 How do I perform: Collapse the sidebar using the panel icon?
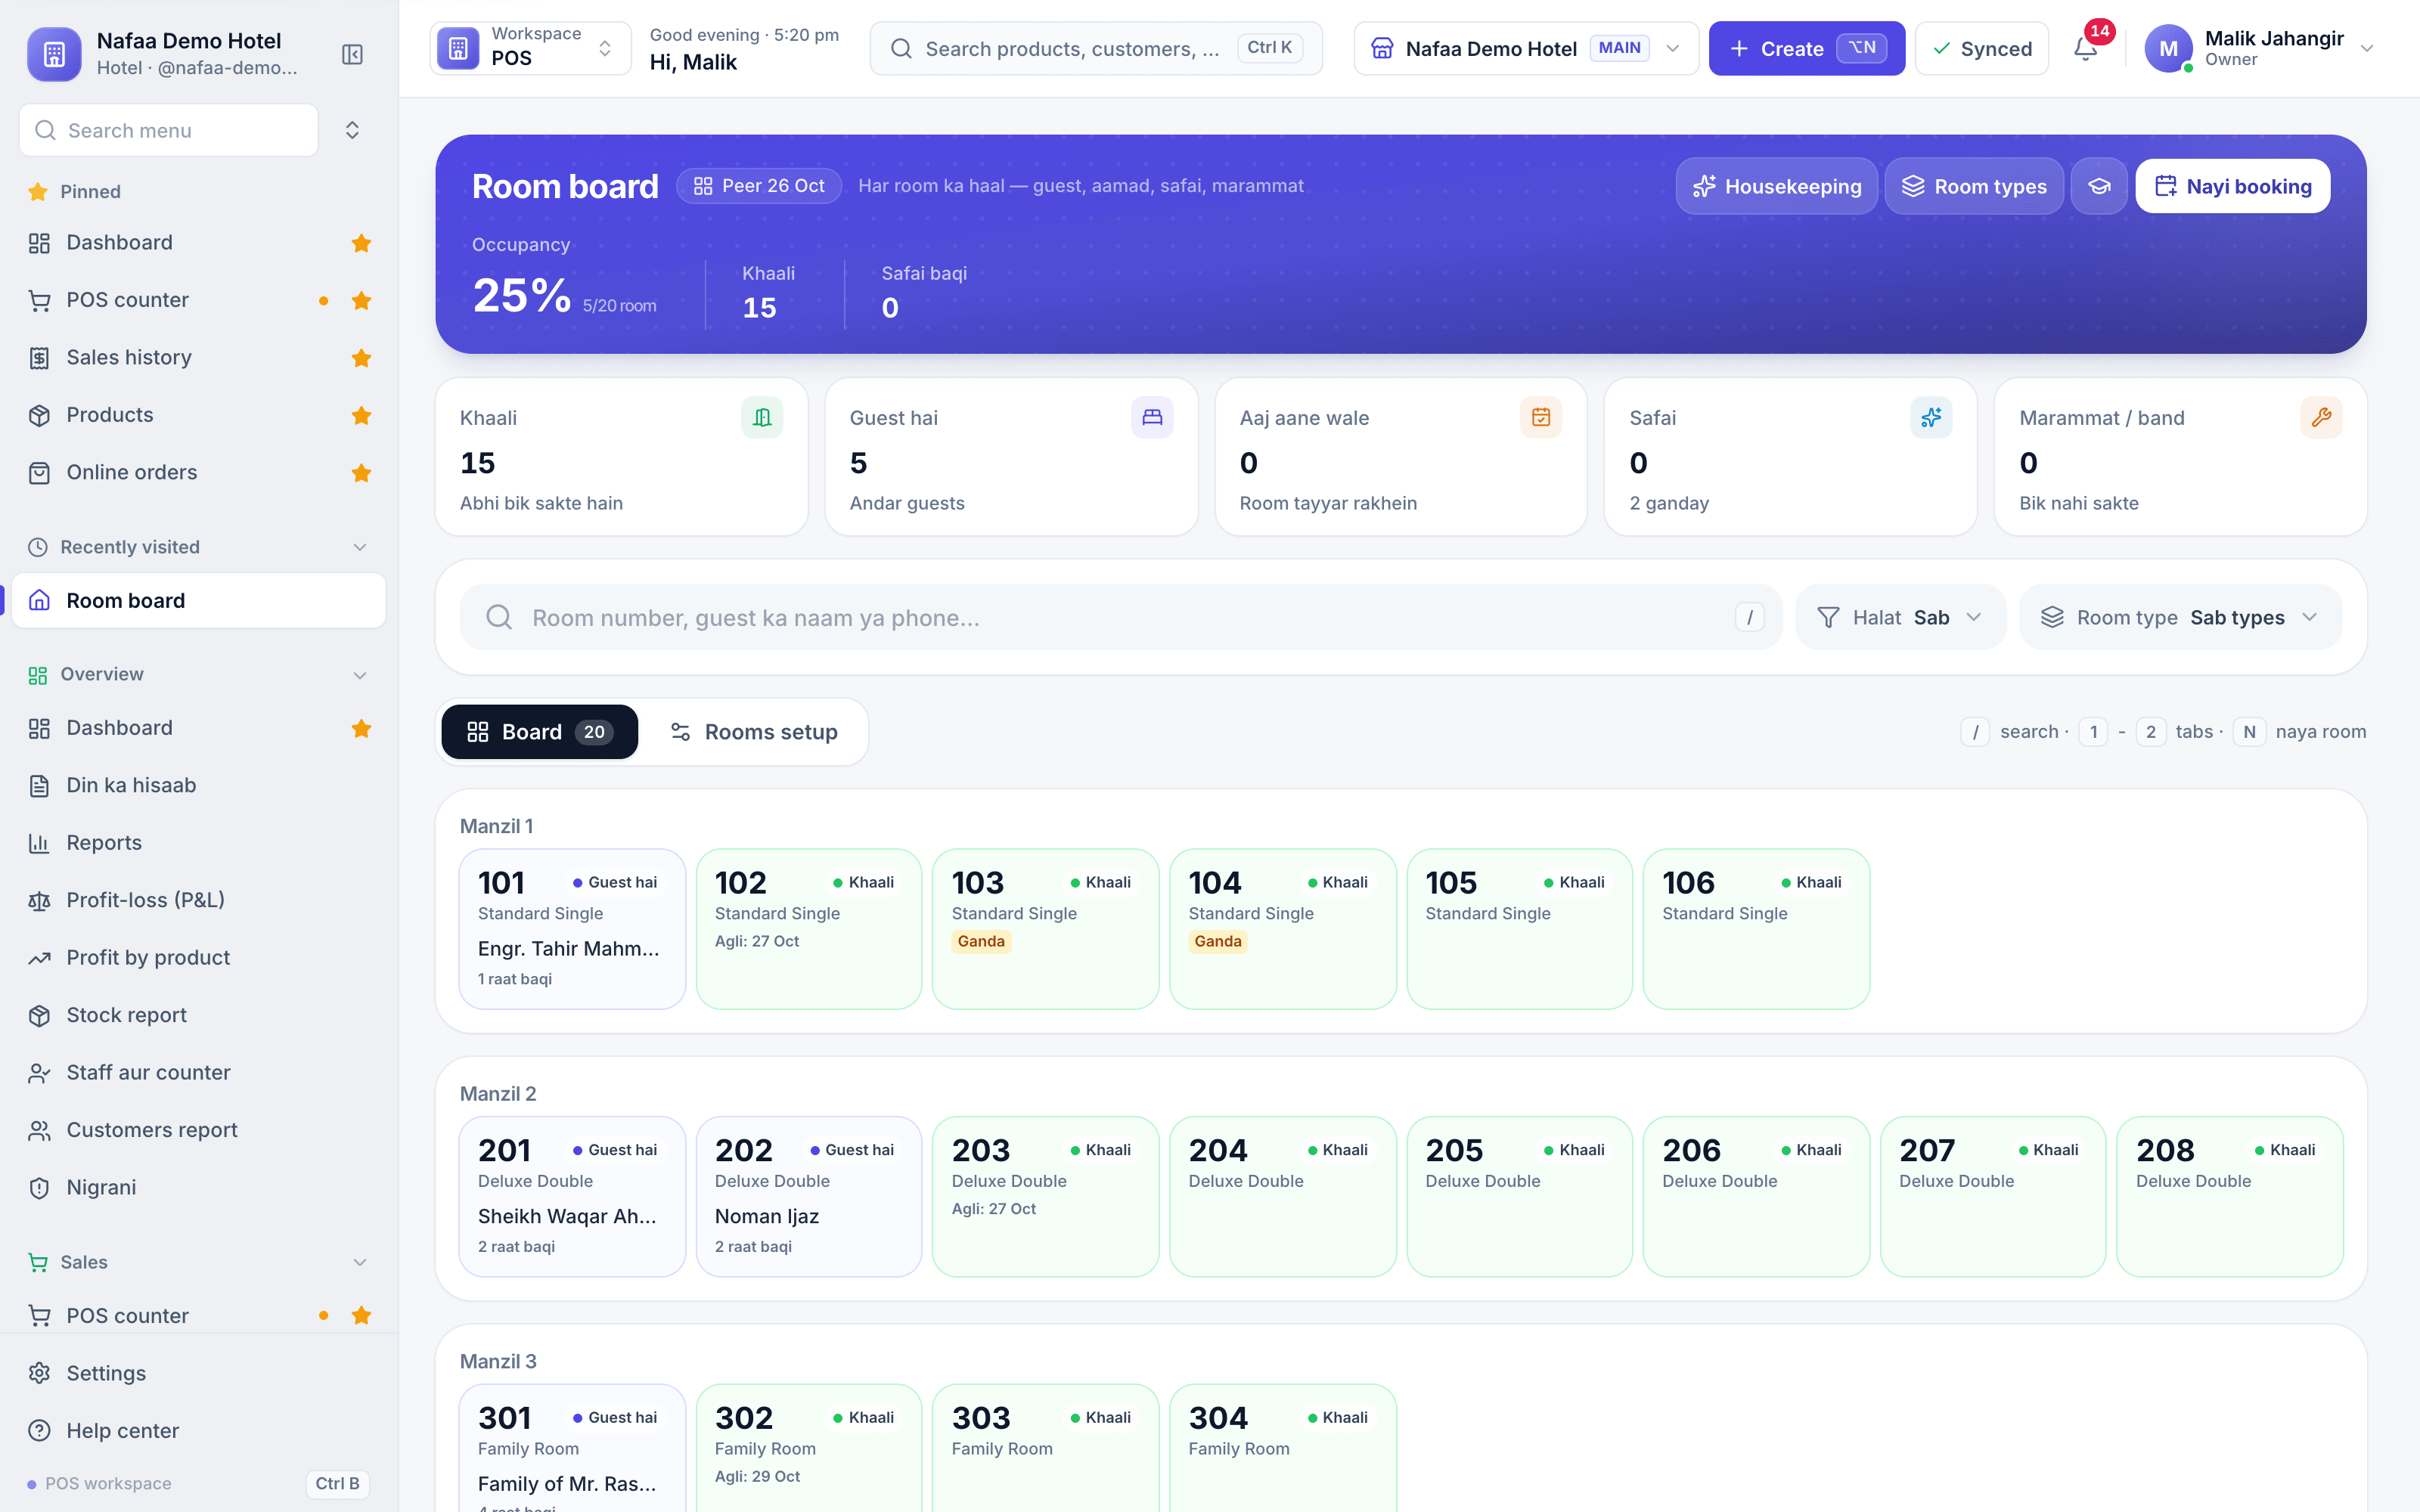coord(352,54)
